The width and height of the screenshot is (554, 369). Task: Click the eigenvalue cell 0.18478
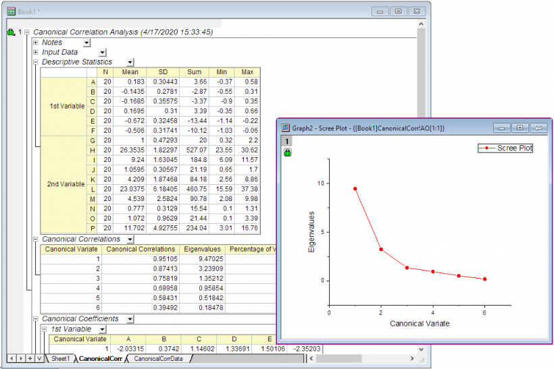202,308
